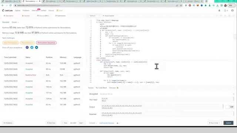Click the premium lock icon beside Debugger
The height and width of the screenshot is (133, 237).
(118, 88)
